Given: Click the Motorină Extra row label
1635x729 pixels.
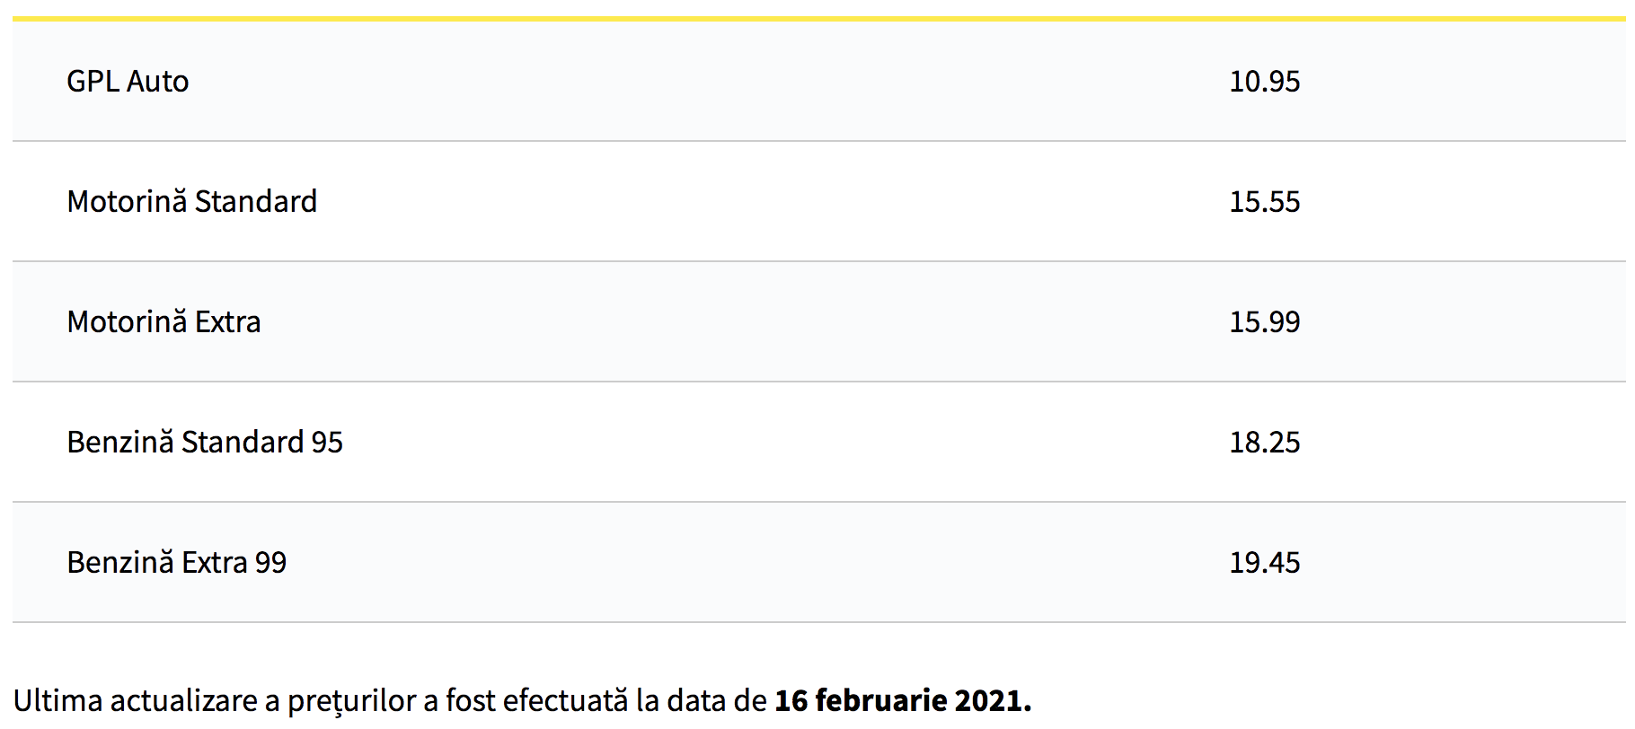Looking at the screenshot, I should click(163, 322).
